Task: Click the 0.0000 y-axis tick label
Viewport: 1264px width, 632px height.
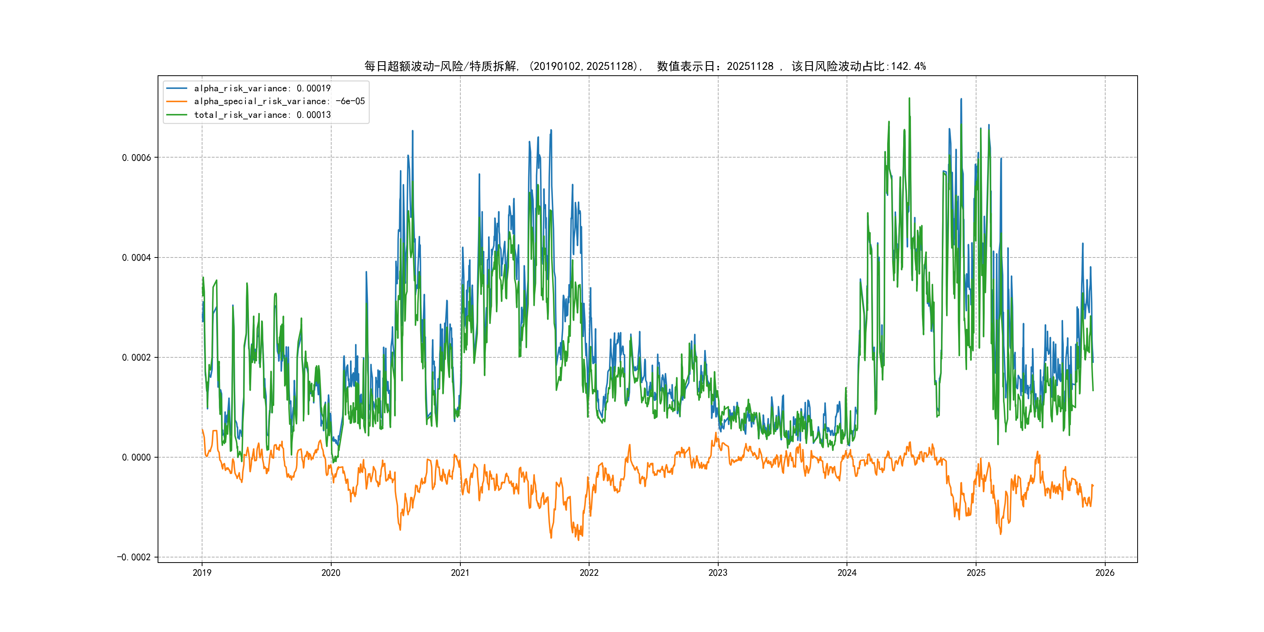Action: point(137,457)
